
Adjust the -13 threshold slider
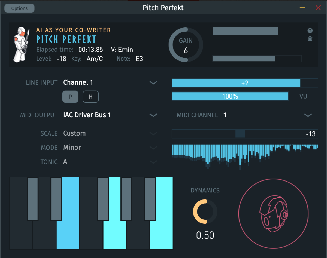pyautogui.click(x=245, y=134)
